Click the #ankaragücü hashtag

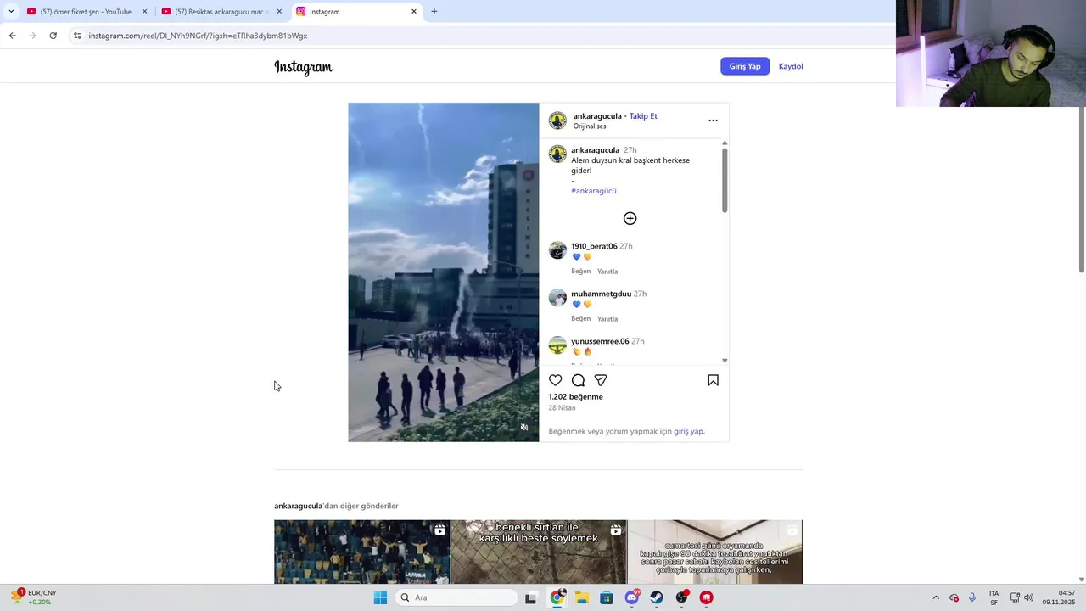point(594,191)
